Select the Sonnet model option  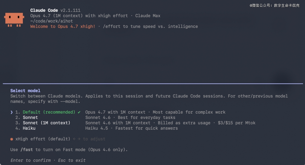[30, 118]
